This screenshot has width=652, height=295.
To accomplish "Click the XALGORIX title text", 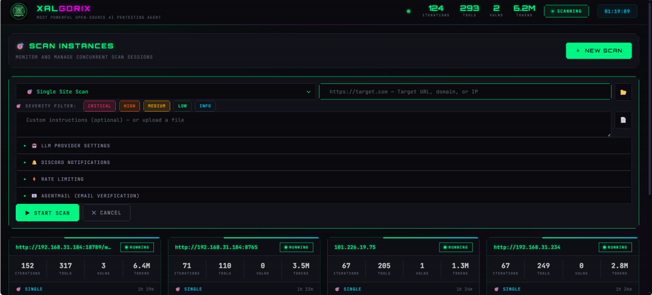I will 63,8.
